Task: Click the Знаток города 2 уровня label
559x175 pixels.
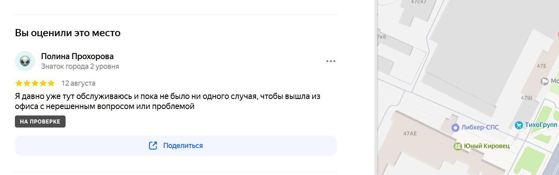Action: click(x=80, y=66)
